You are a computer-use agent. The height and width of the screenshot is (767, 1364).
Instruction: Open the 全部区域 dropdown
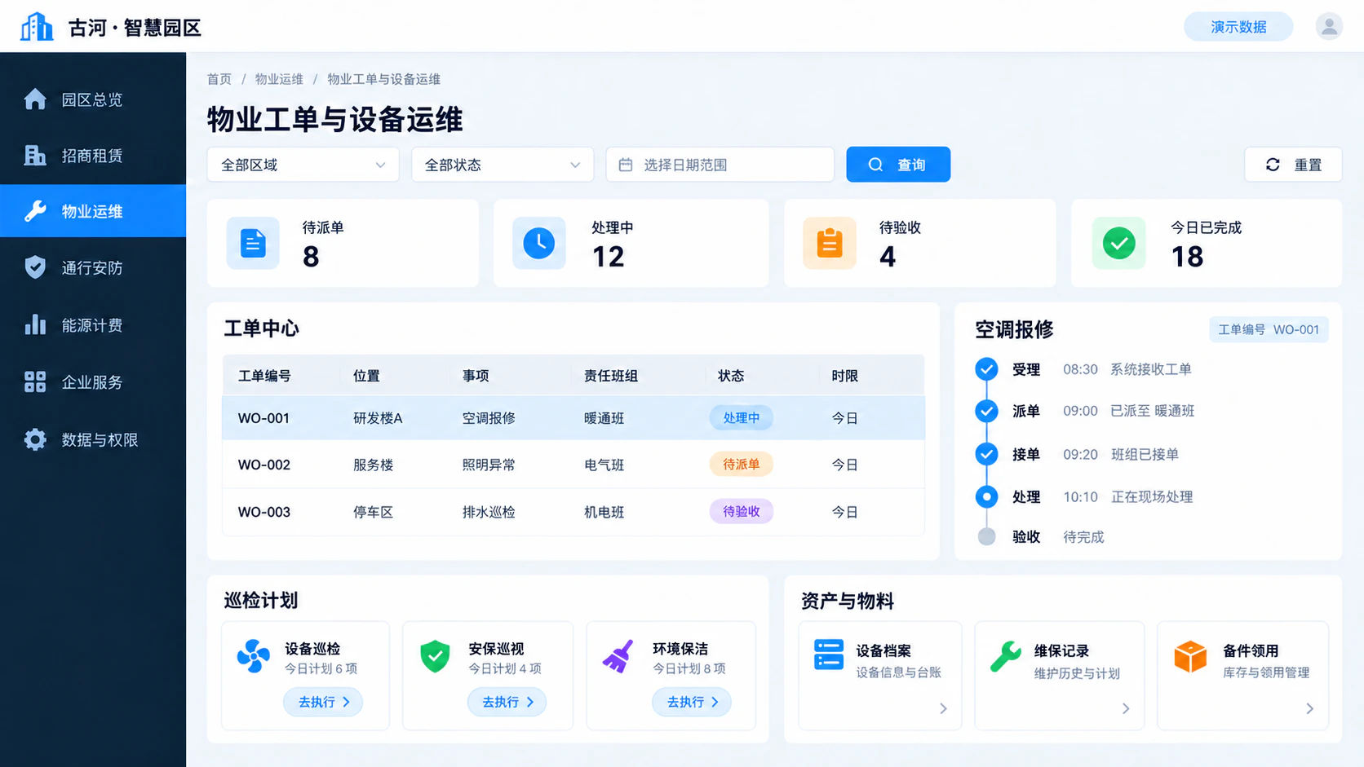303,165
